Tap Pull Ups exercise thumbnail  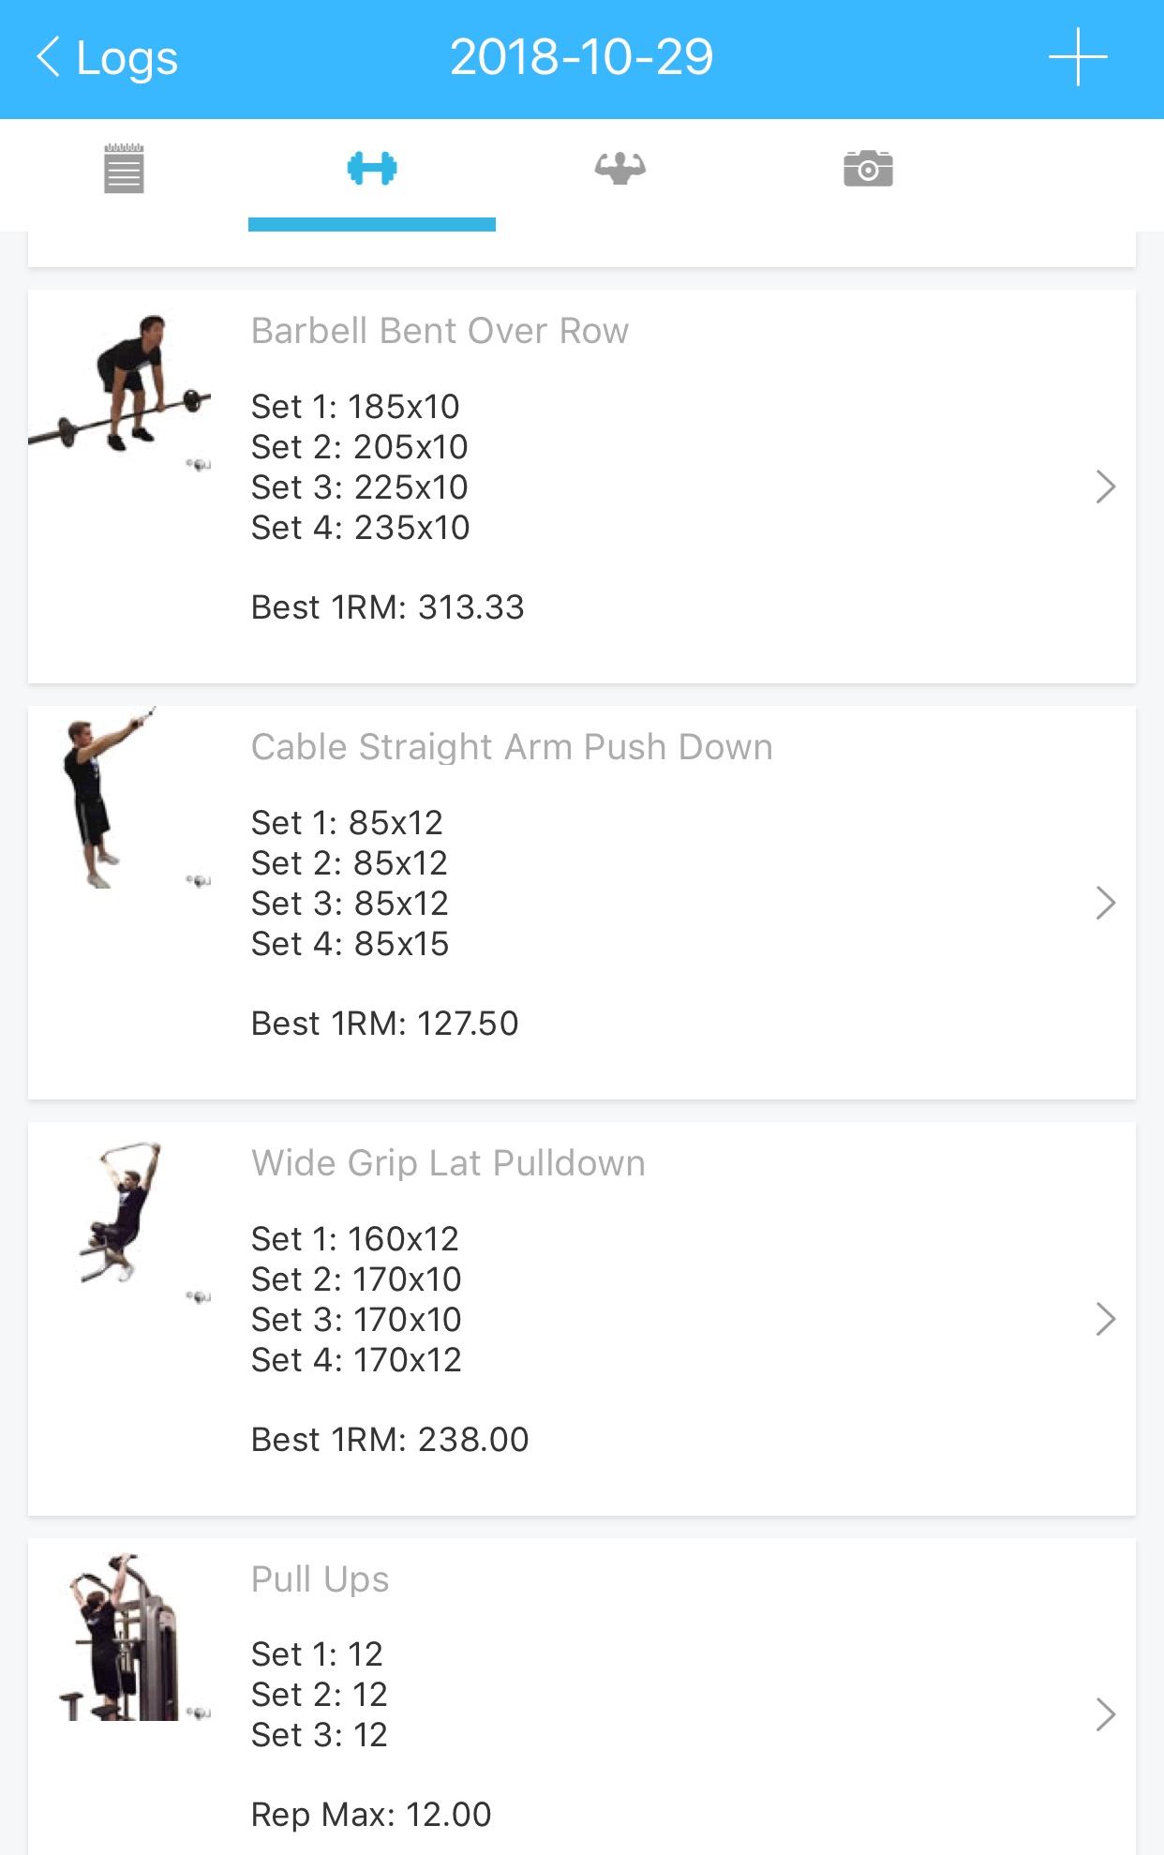[120, 1637]
